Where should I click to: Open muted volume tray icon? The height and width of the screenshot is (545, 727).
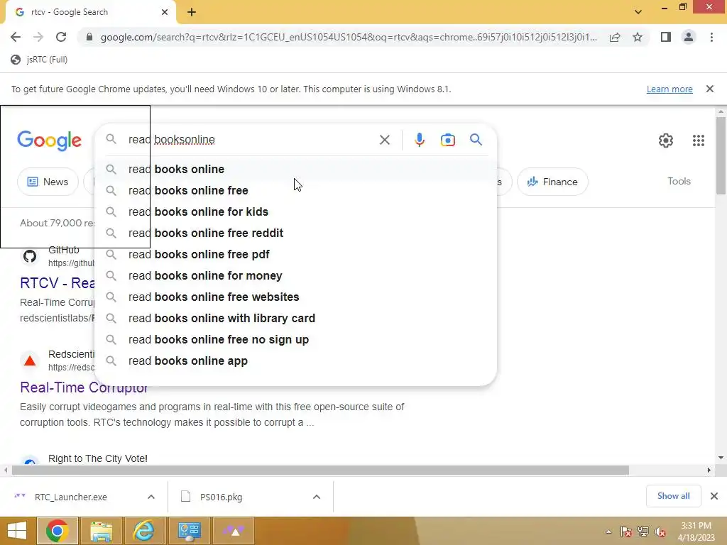(660, 532)
